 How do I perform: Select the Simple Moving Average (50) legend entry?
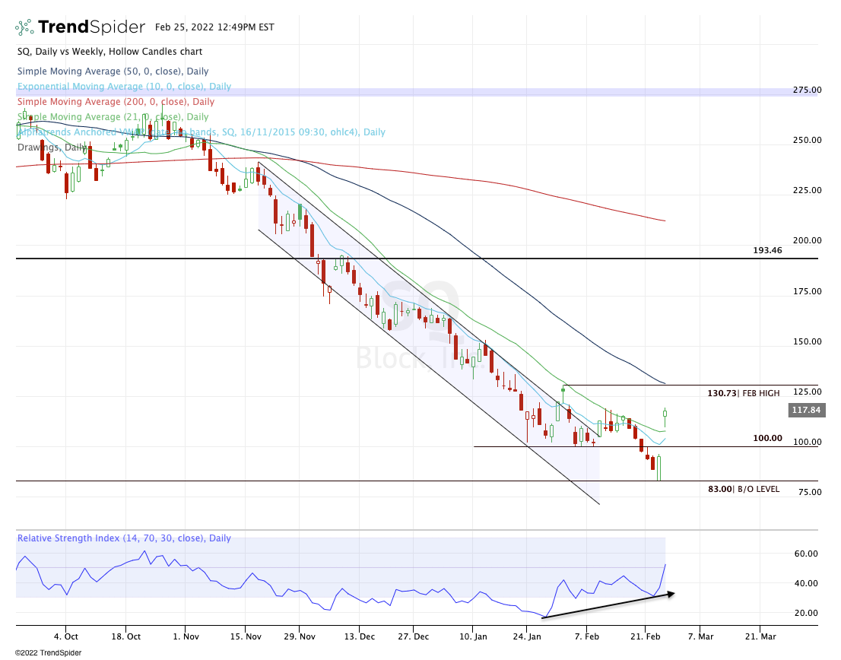click(113, 71)
